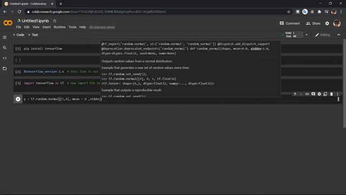Open the Runtime menu
The height and width of the screenshot is (195, 346).
59,27
